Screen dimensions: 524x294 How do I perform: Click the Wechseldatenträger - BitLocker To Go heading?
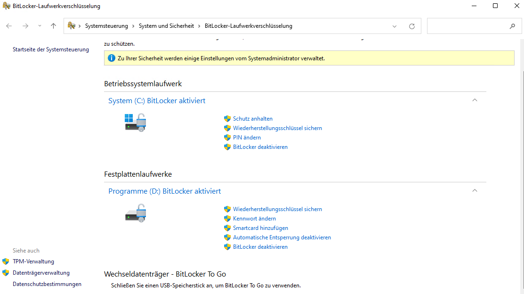[165, 274]
